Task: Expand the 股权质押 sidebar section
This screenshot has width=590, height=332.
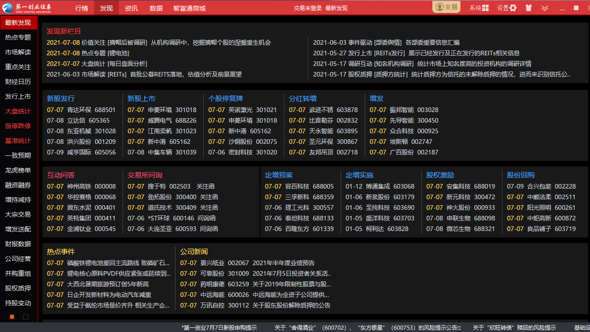Action: (18, 288)
